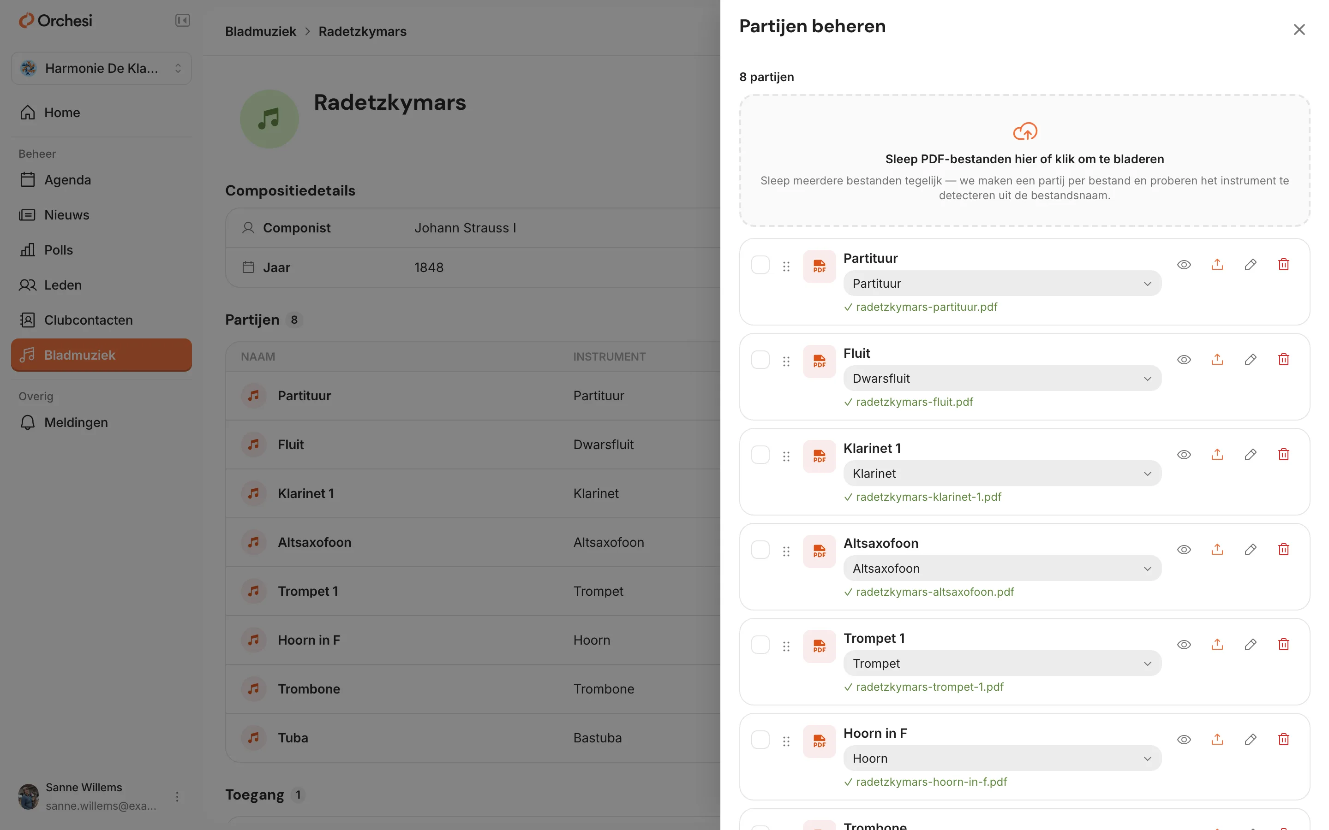The image size is (1329, 830).
Task: Replace the Partituur PDF via upload icon
Action: 1217,265
